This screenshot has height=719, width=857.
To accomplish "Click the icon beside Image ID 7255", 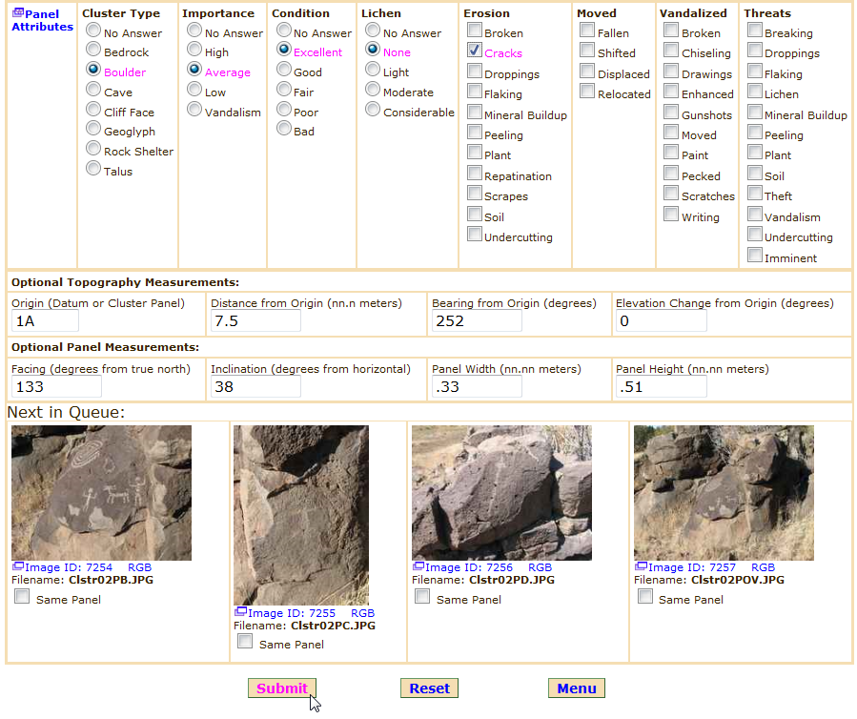I will click(x=240, y=612).
